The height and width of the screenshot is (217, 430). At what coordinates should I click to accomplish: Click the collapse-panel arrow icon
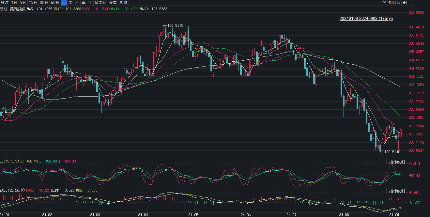405,3
